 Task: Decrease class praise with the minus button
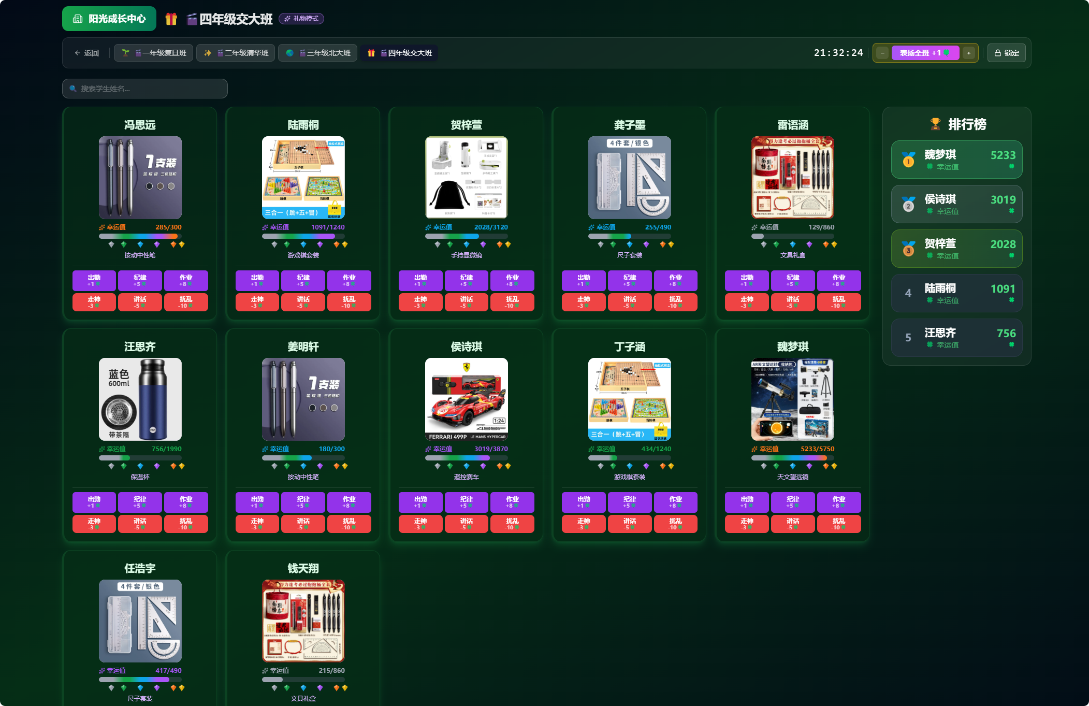click(882, 53)
